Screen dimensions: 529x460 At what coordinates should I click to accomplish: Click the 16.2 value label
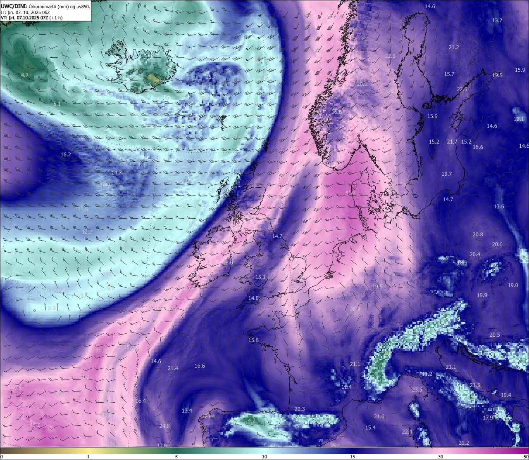(66, 154)
